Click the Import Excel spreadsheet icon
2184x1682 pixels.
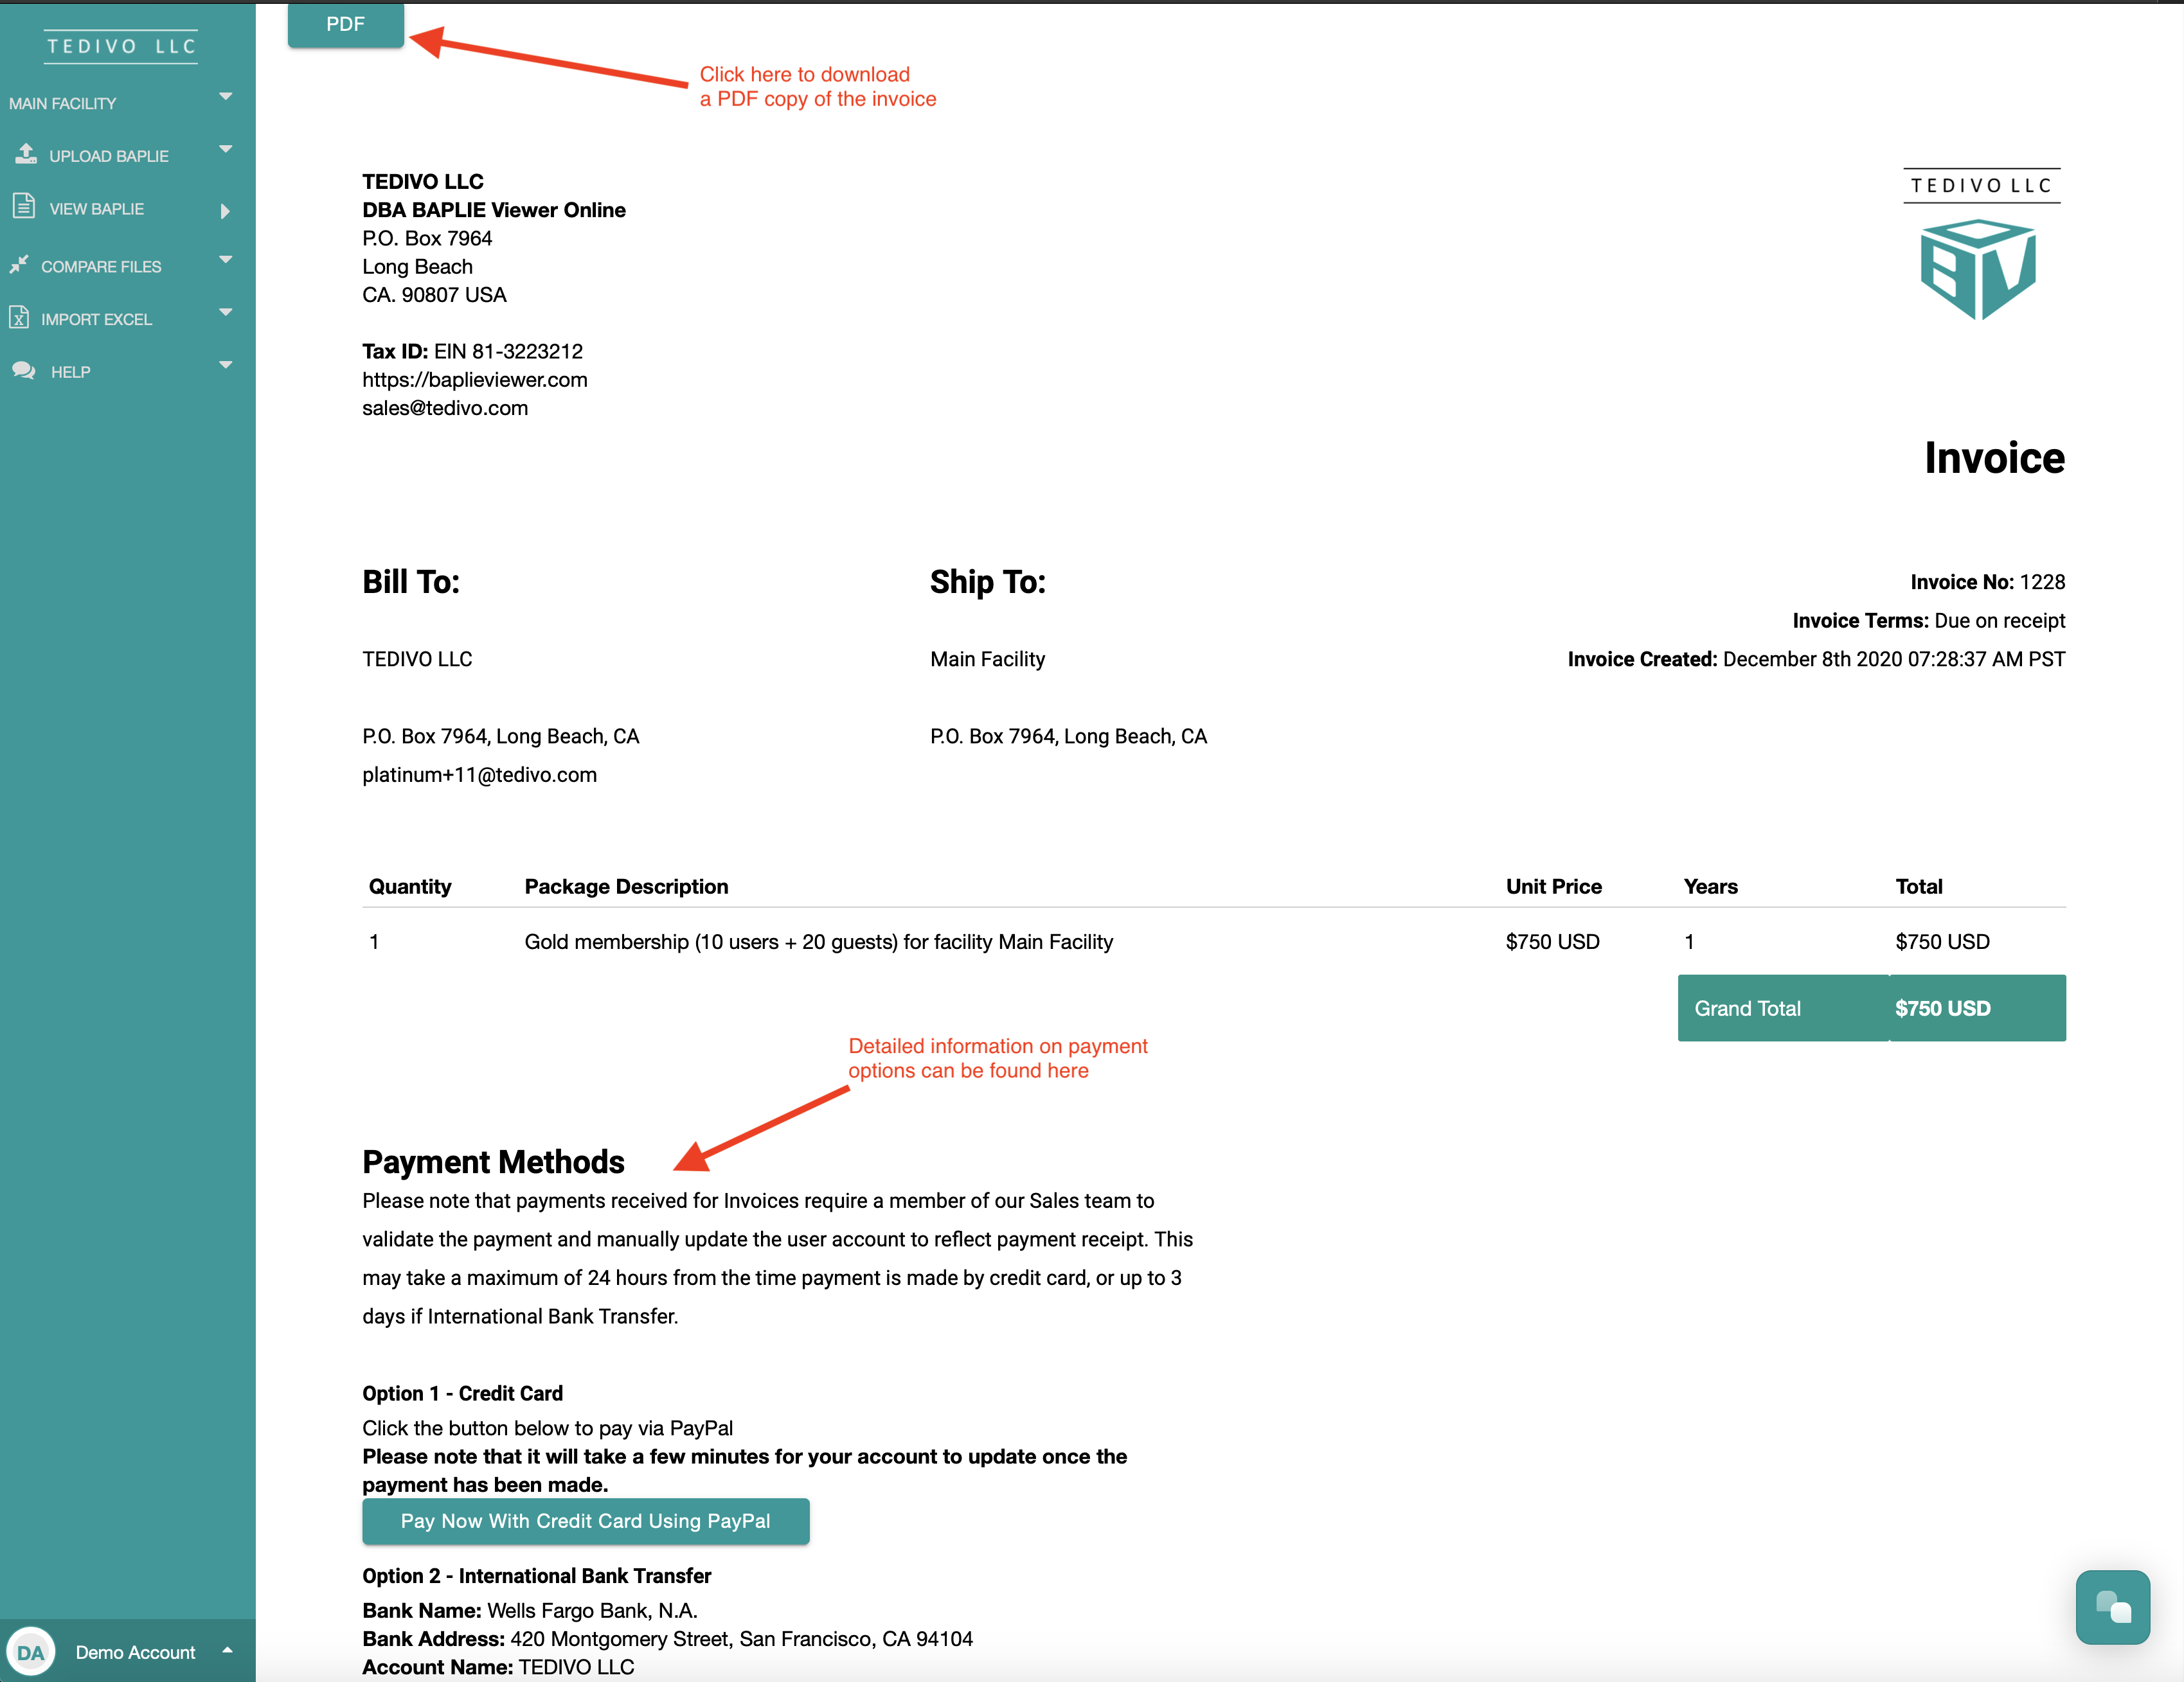coord(19,318)
